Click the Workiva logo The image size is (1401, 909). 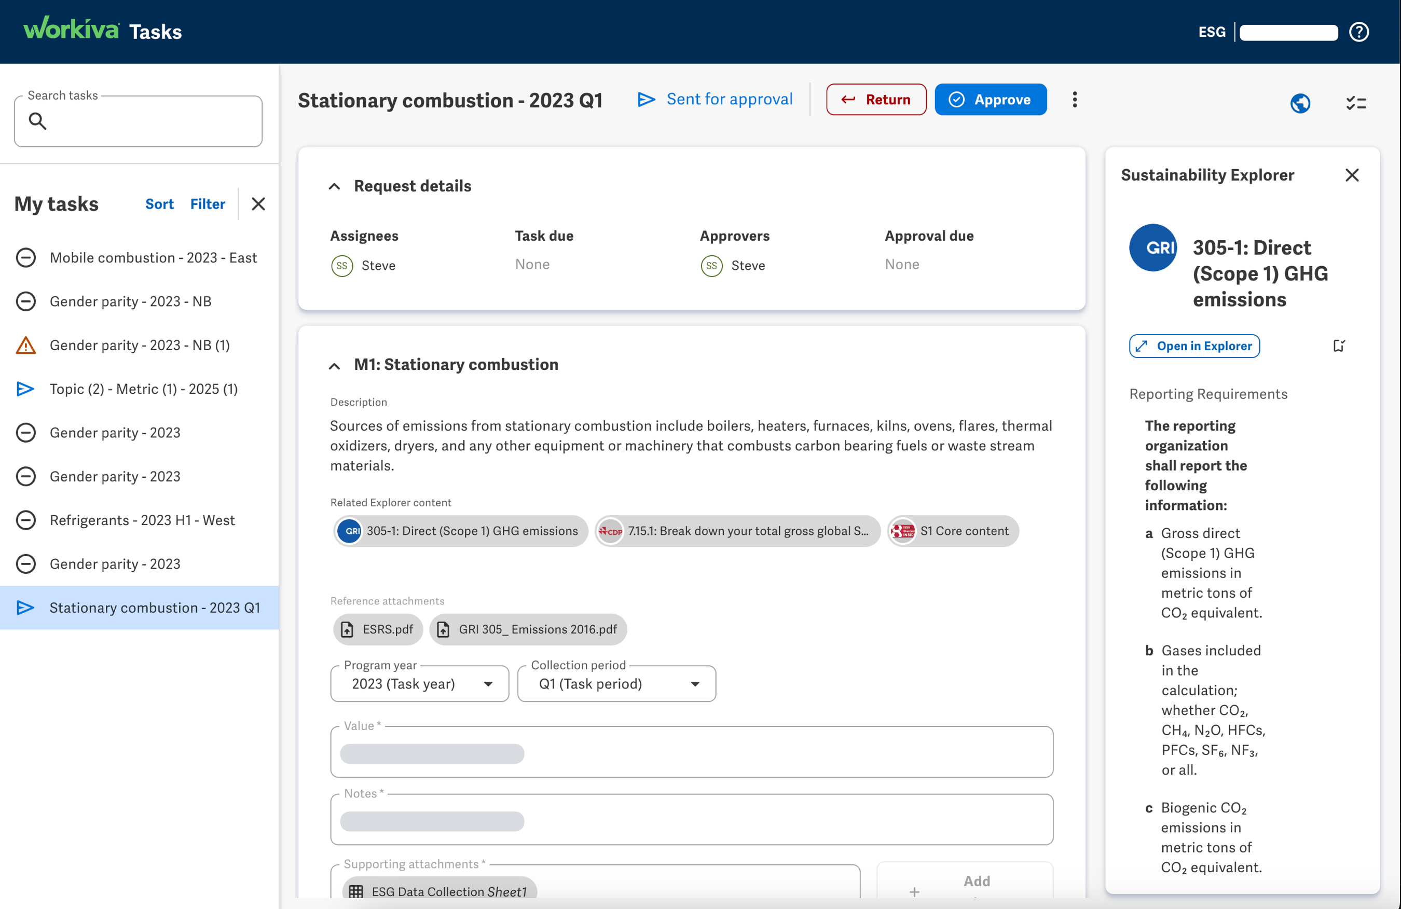(71, 28)
